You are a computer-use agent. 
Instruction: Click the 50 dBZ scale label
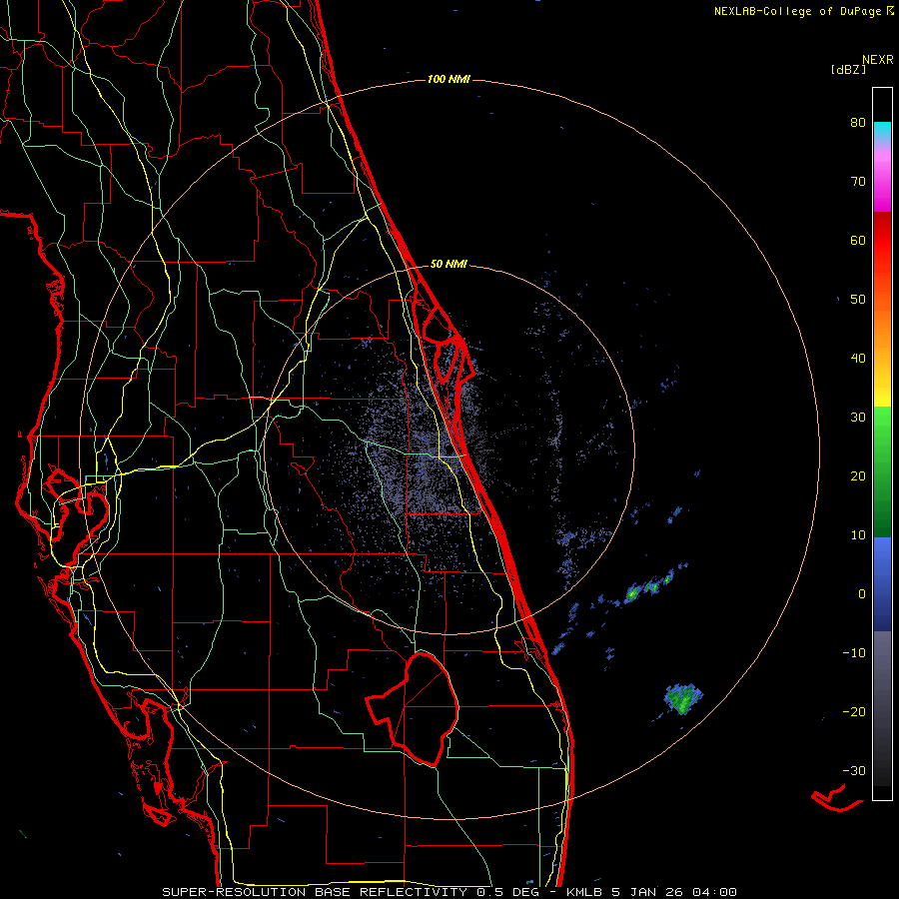(858, 300)
